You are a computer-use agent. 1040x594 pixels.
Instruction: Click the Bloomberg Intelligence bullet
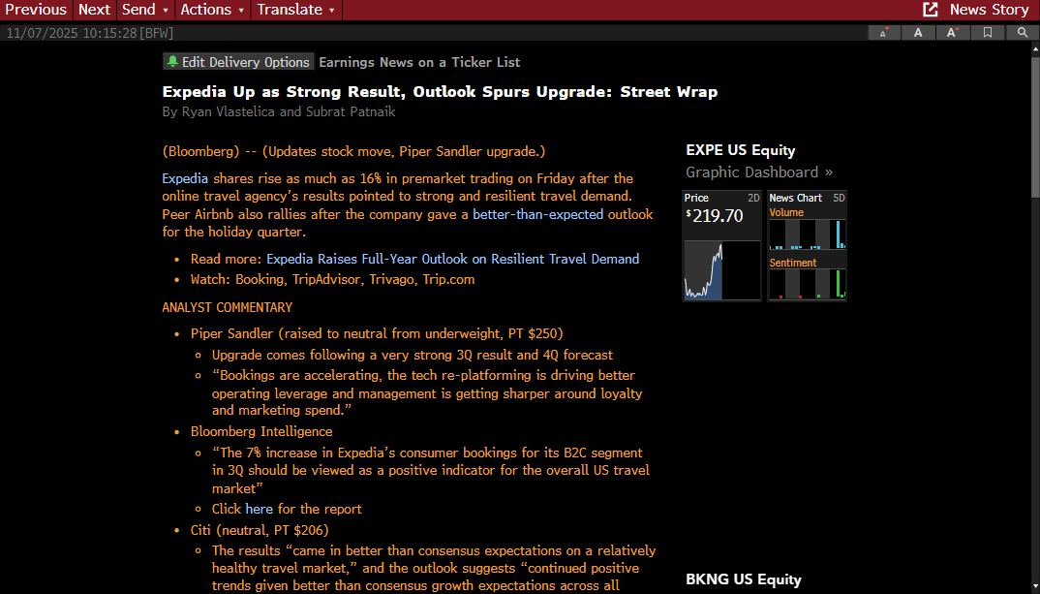261,431
